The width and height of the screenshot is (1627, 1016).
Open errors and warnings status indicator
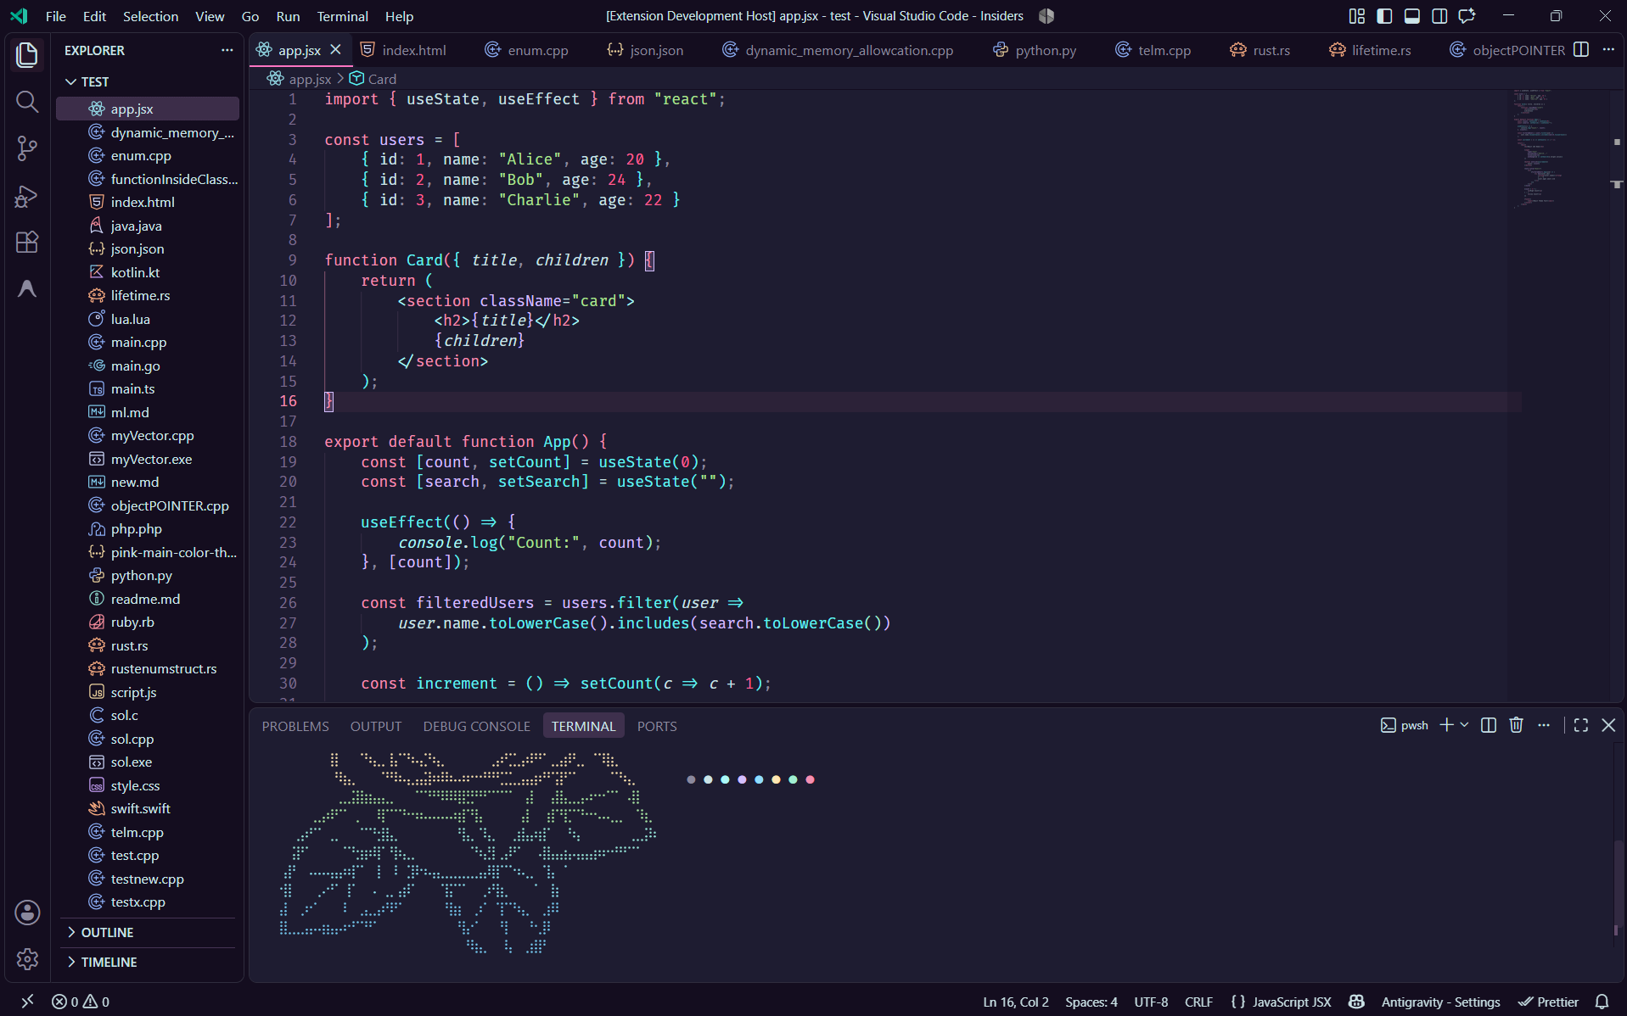[x=81, y=1002]
